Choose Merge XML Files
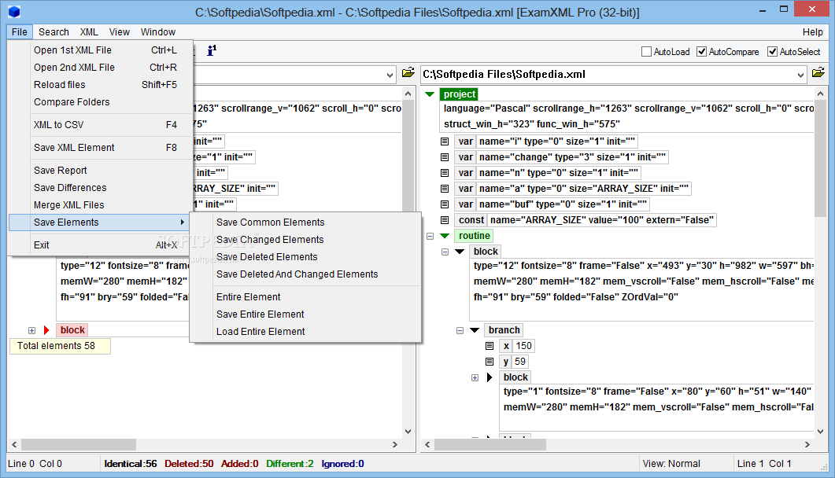The height and width of the screenshot is (478, 835). (101, 205)
